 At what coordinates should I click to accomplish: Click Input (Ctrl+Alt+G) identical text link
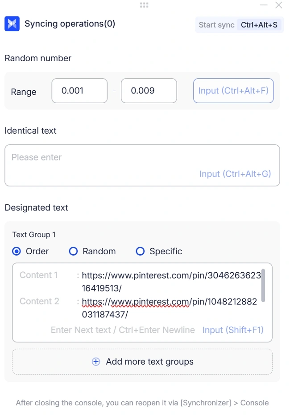[x=235, y=174]
